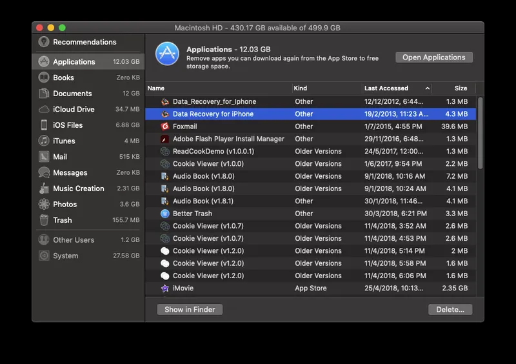This screenshot has width=516, height=364.
Task: Click the Better Trash app icon
Action: [165, 214]
